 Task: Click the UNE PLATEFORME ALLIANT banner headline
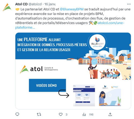point(52,45)
